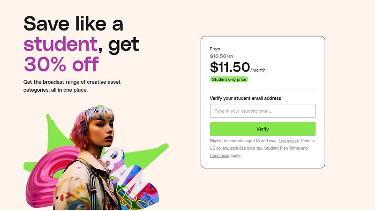Click the "Student only price" green badge

(229, 80)
